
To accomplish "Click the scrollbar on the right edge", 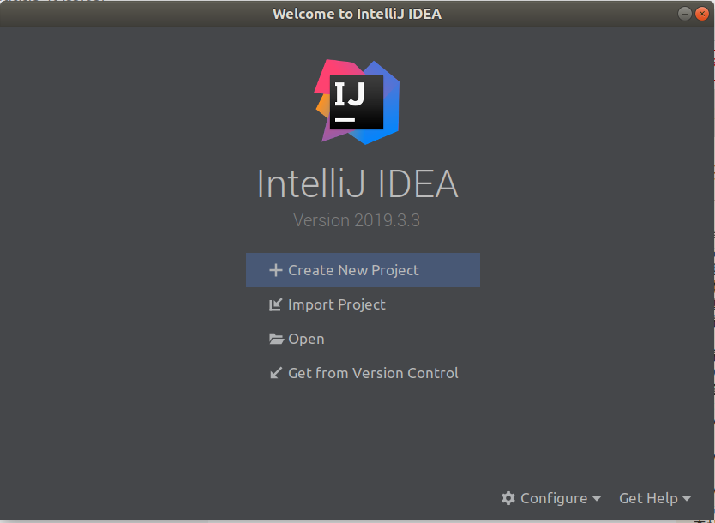I will [710, 257].
